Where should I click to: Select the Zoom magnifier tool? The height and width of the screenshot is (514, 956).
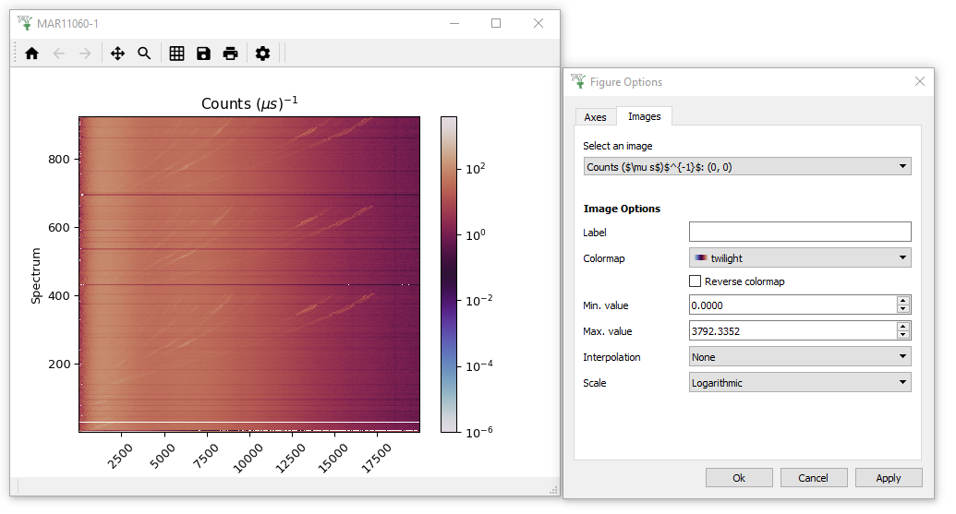click(x=144, y=54)
